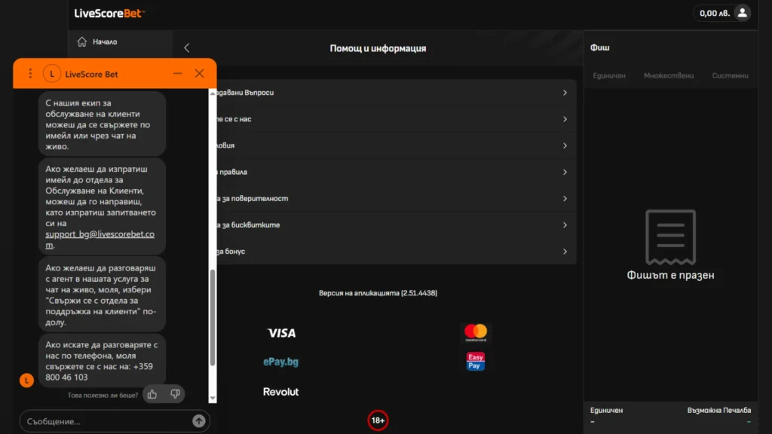Expand the Свържете се с нас row chevron
The width and height of the screenshot is (772, 434).
pos(565,119)
